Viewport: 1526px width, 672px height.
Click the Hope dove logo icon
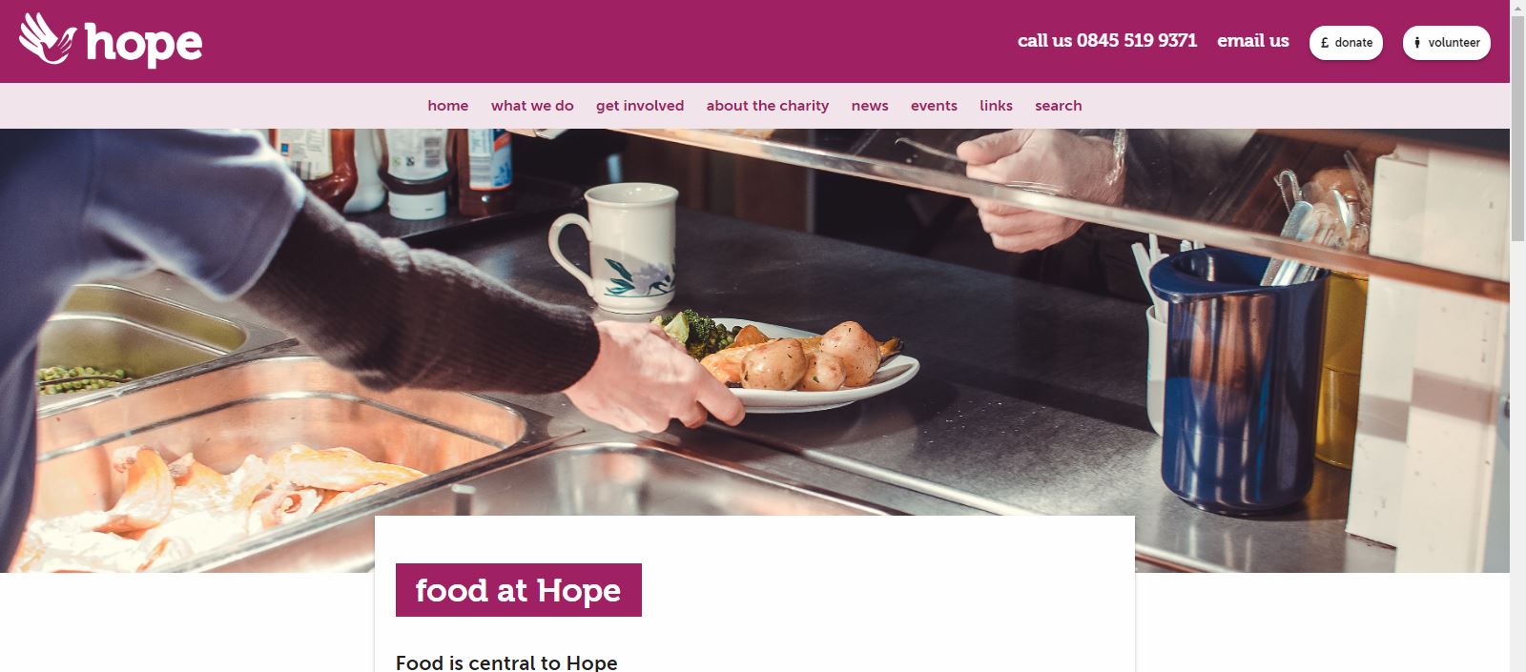(x=47, y=38)
